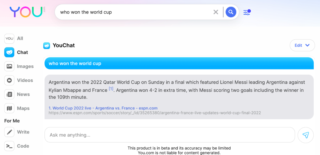Click the blue magnifier search button
The image size is (320, 155).
pos(231,12)
